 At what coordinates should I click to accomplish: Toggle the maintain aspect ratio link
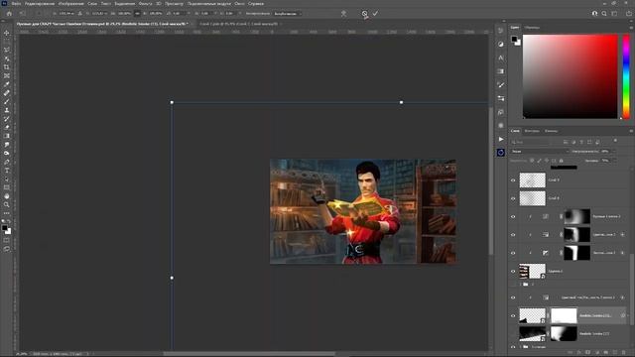click(x=137, y=13)
